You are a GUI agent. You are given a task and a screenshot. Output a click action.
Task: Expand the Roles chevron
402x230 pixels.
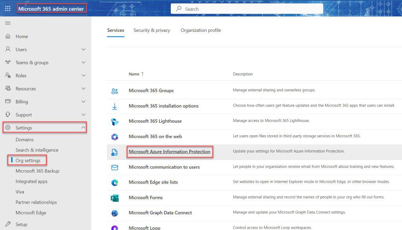click(x=84, y=75)
